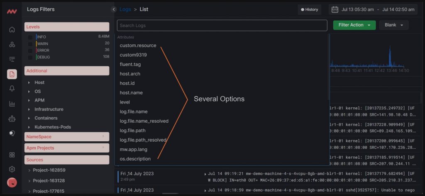Select host.name attribute from list

131,92
